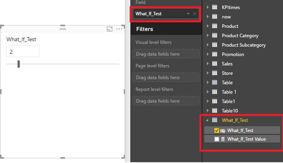283x163 pixels.
Task: Expand the Product Subcategory table
Action: click(208, 45)
